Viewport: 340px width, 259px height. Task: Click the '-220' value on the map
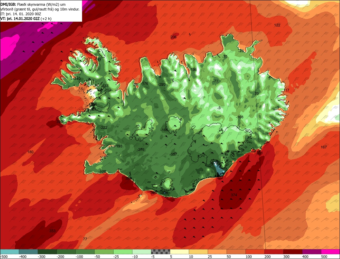click(x=162, y=84)
